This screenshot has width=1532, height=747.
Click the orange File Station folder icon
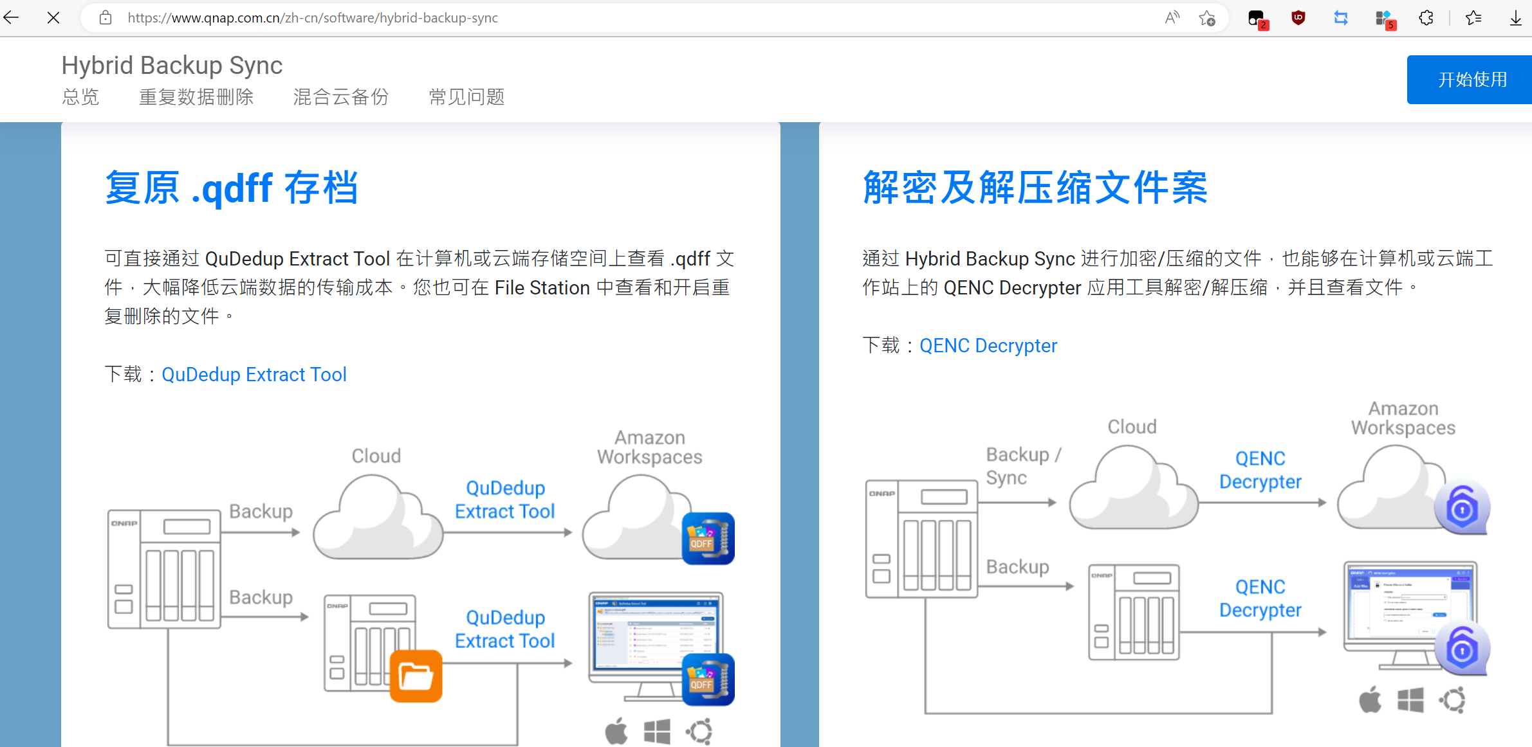[x=416, y=676]
